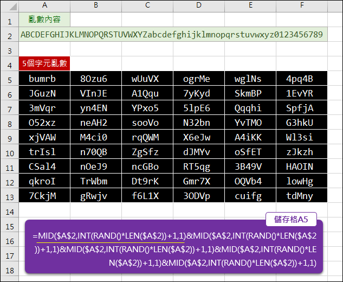Click cell containing bumrb
343x282 pixels.
coord(44,78)
